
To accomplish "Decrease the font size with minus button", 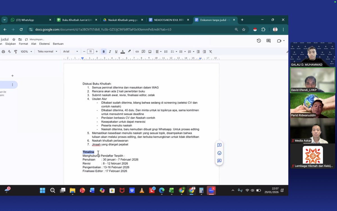I will coord(84,51).
